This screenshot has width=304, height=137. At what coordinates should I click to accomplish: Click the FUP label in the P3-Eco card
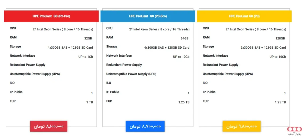click(x=109, y=101)
